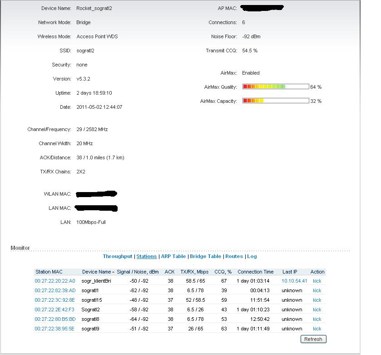Select the Network Mode value Bridge
The height and width of the screenshot is (355, 381).
pos(84,22)
